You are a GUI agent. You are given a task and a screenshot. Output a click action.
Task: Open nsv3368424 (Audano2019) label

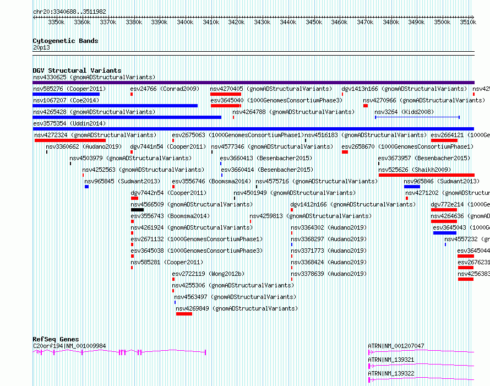tap(329, 262)
